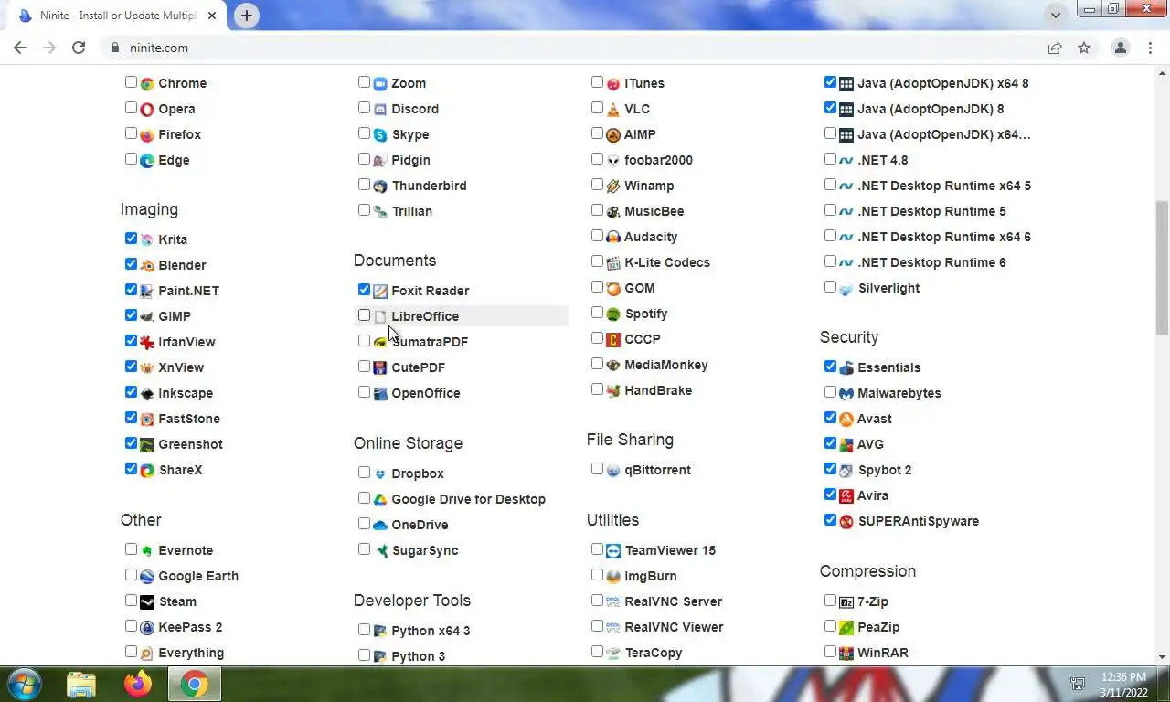
Task: Check the SumatraPDF checkbox
Action: 365,341
